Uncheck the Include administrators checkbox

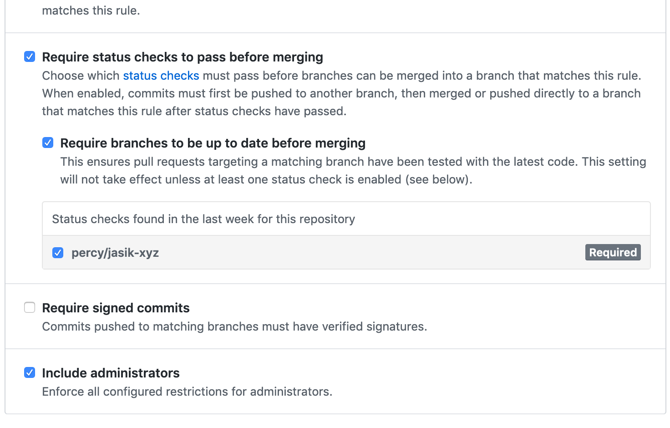pyautogui.click(x=30, y=373)
